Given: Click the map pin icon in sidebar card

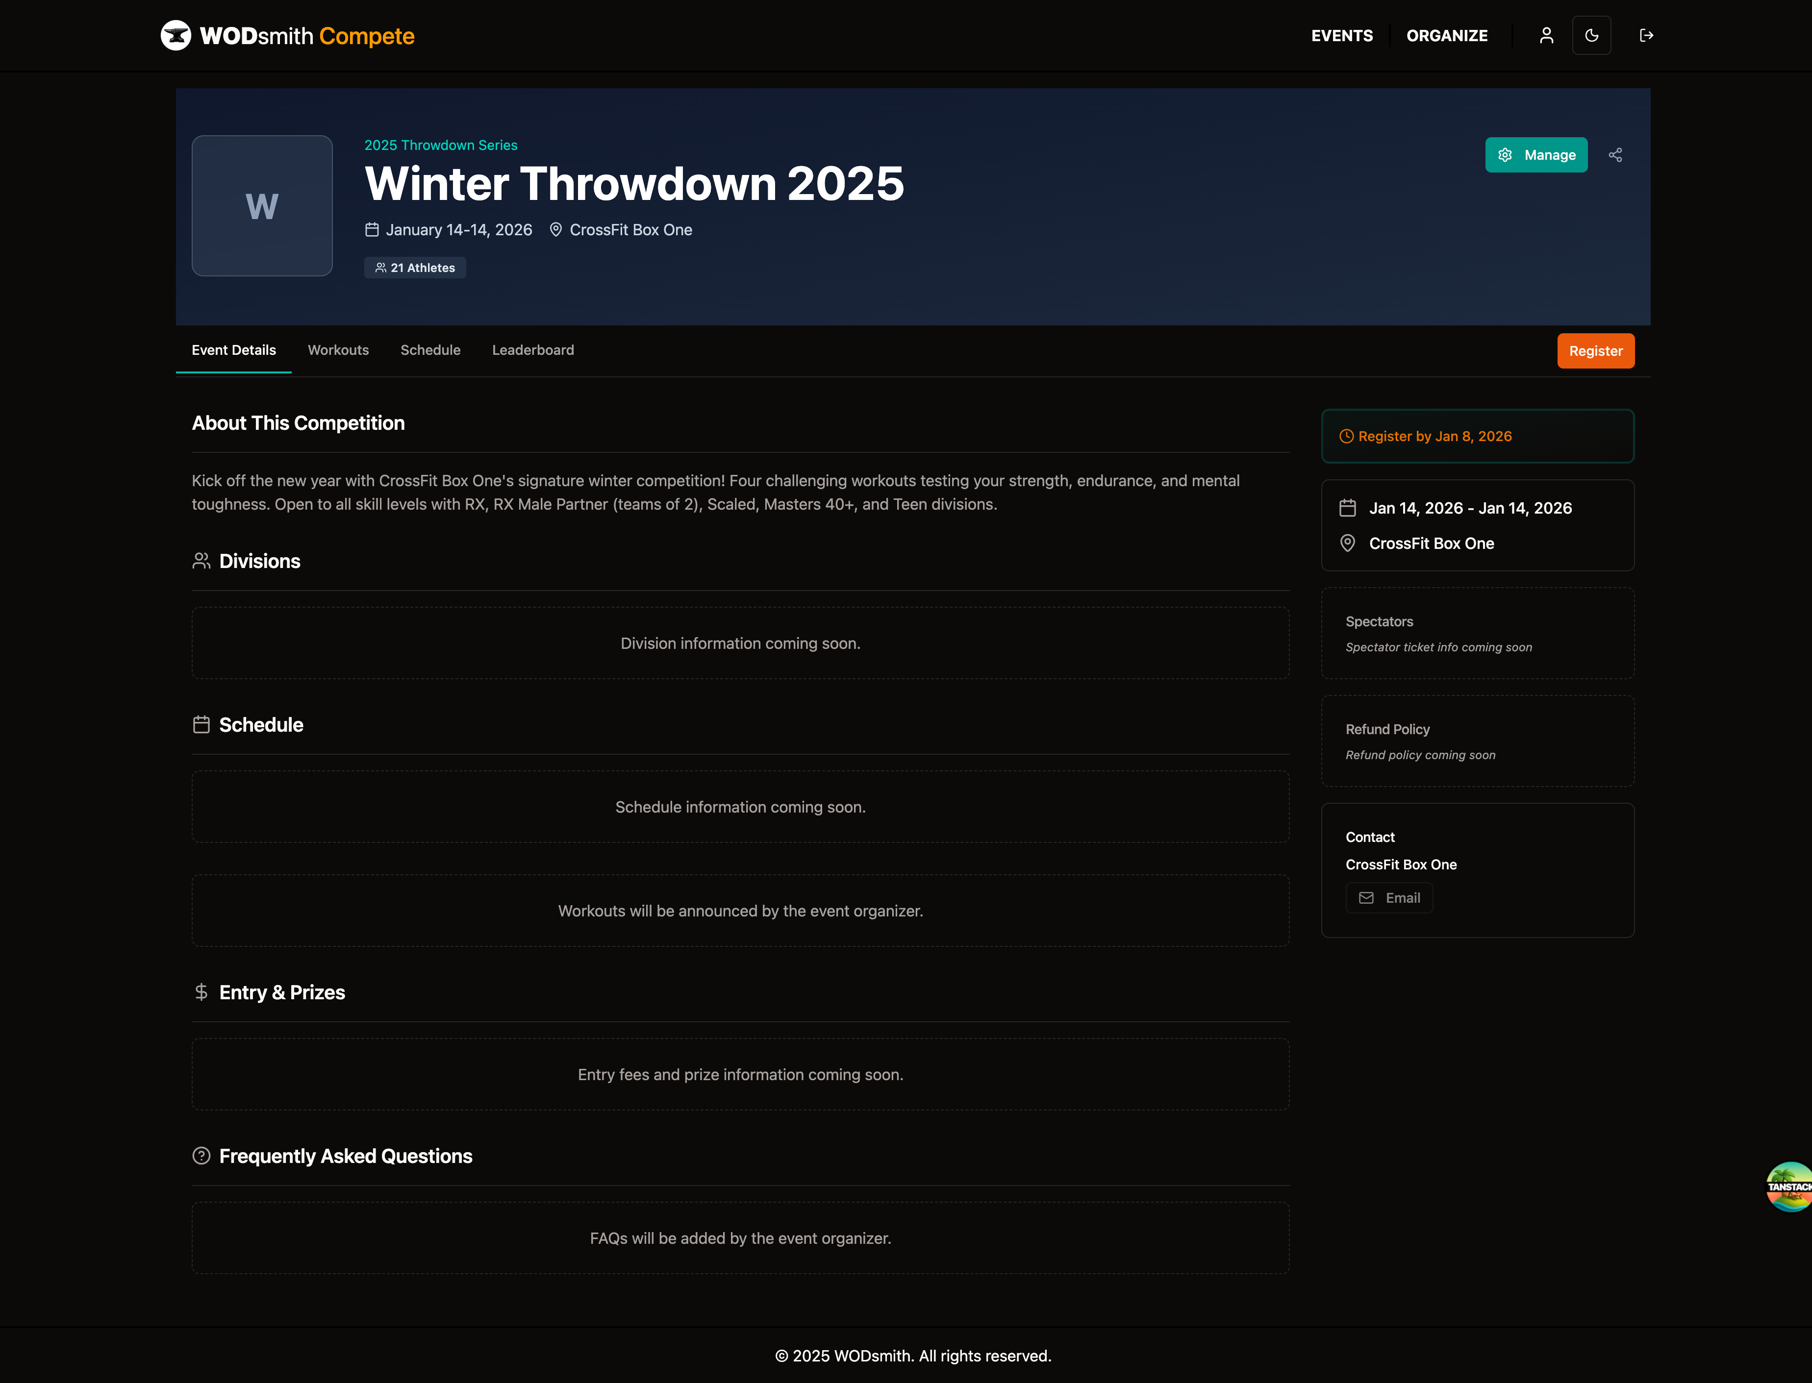Looking at the screenshot, I should (x=1347, y=543).
